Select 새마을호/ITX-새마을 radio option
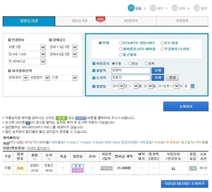The image size is (212, 192). tap(121, 49)
